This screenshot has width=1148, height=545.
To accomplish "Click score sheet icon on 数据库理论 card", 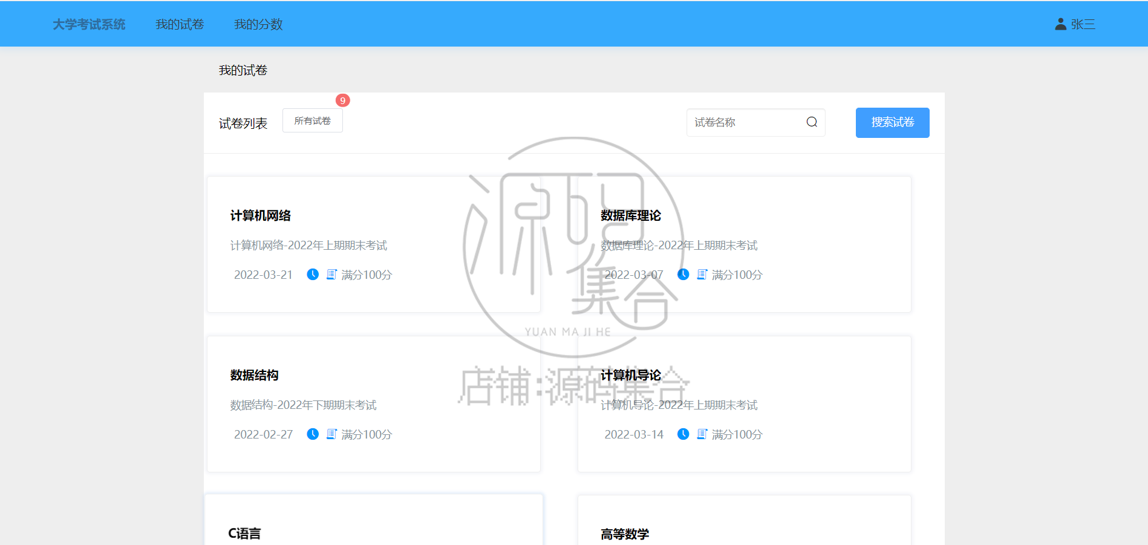I will point(702,274).
